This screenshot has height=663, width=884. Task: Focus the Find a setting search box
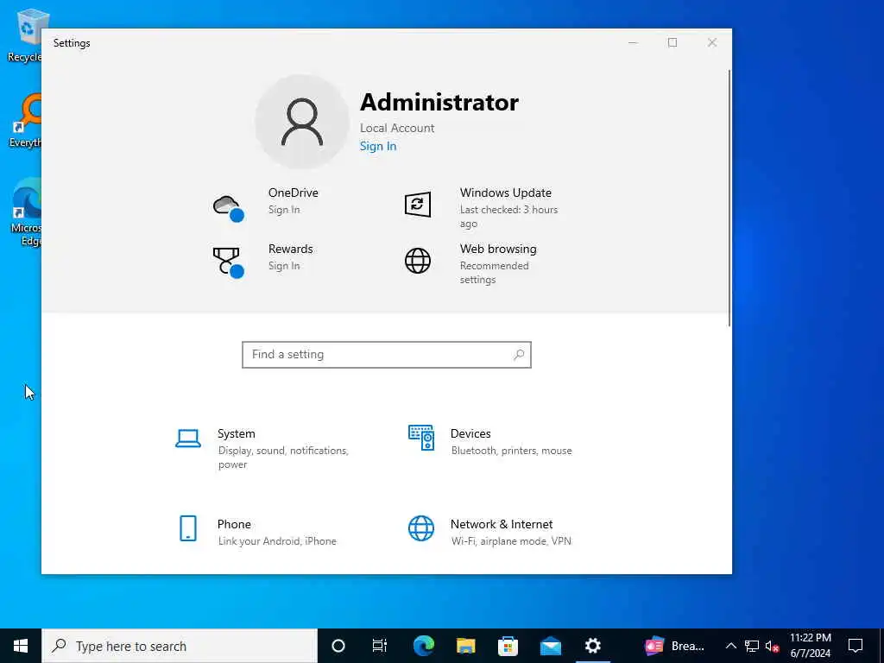387,355
